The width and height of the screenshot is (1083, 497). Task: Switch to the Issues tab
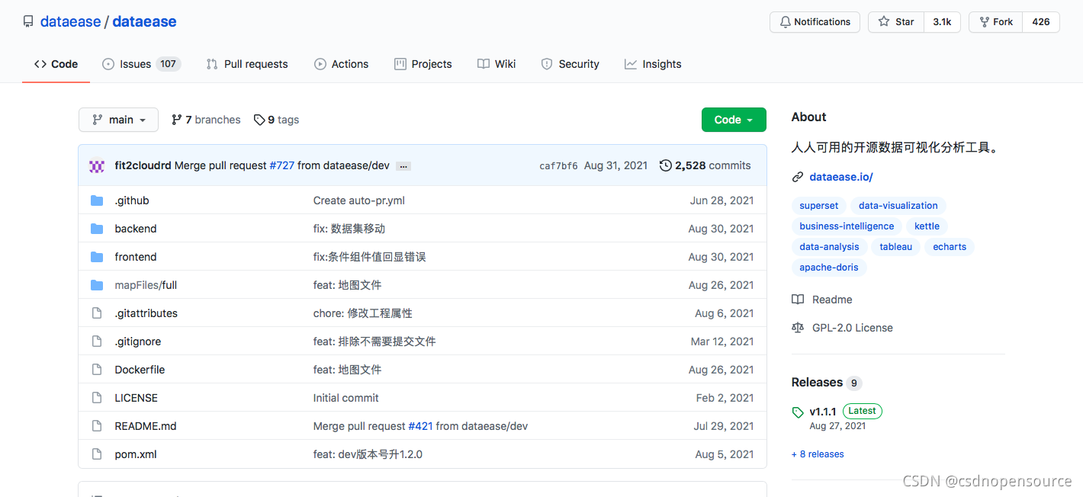click(x=141, y=64)
